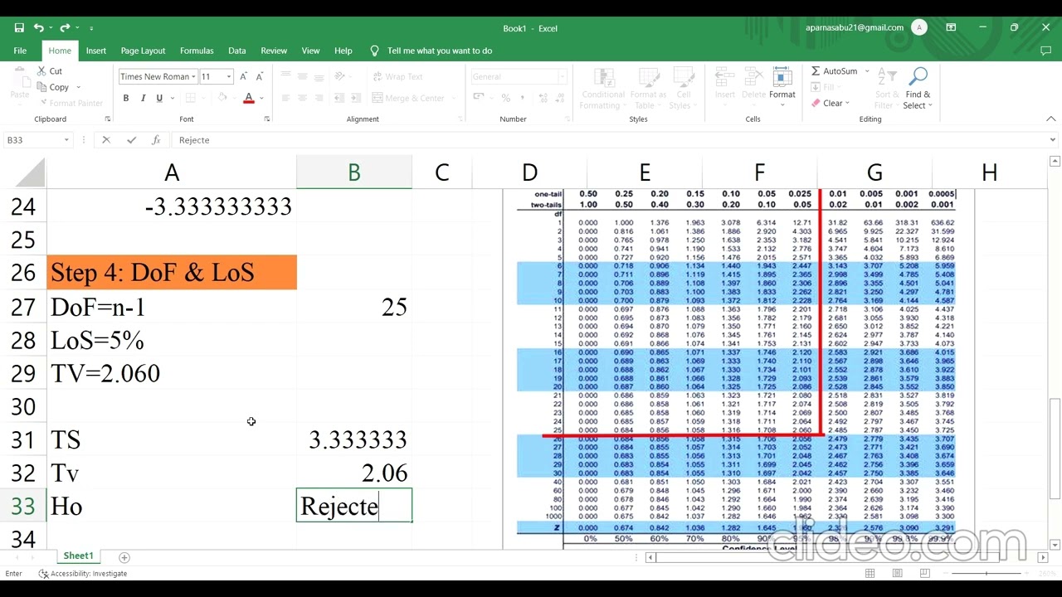The height and width of the screenshot is (597, 1062).
Task: Click Accessibility: Investigate in status bar
Action: [x=82, y=574]
